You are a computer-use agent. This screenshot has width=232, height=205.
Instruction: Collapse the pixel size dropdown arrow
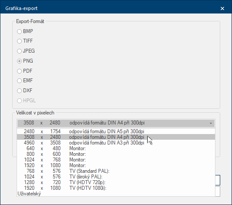pos(211,123)
